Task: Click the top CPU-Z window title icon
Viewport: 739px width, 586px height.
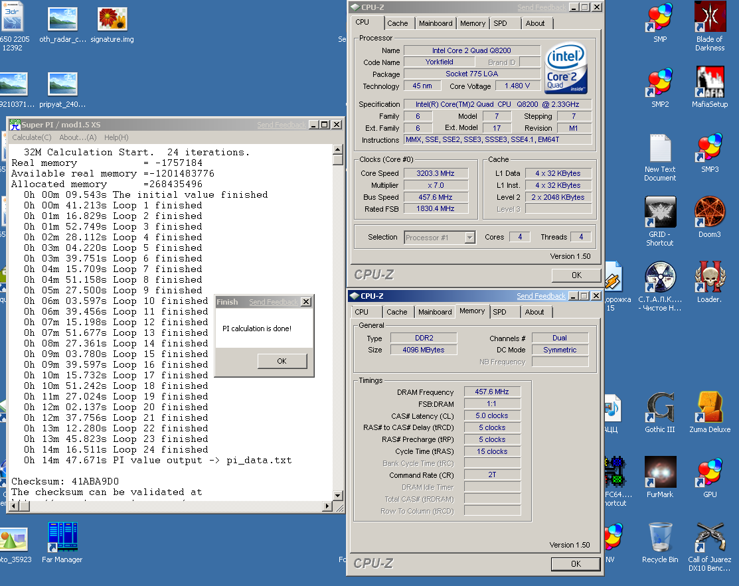Action: (x=355, y=7)
